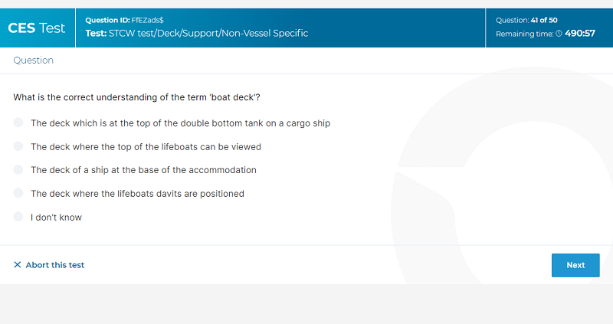613x324 pixels.
Task: Click the CES Test logo
Action: [x=36, y=28]
